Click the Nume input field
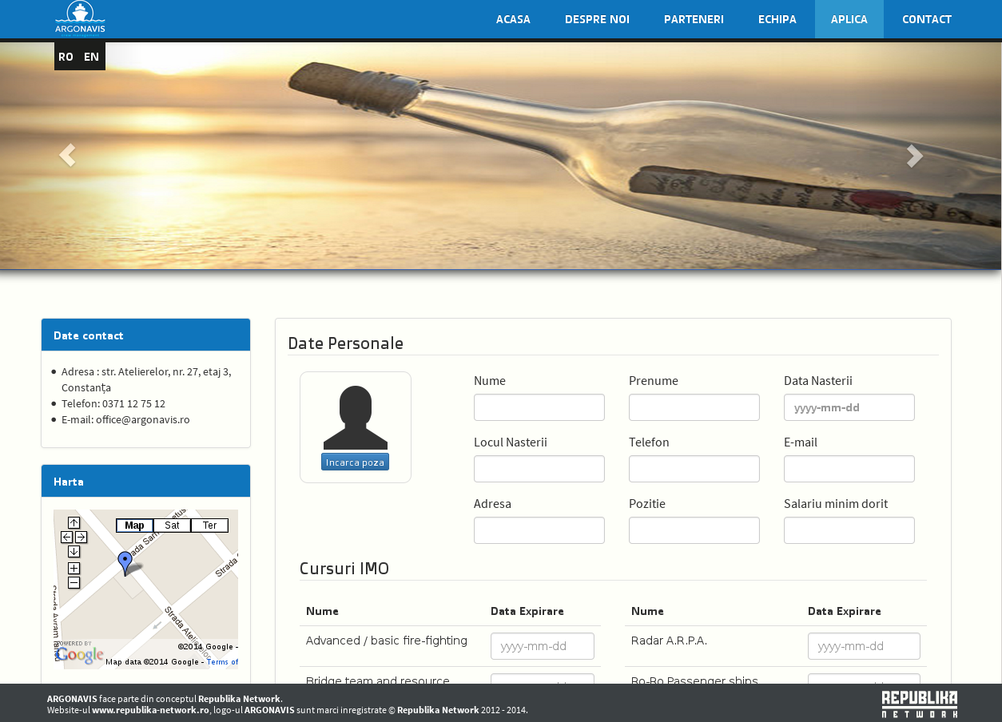This screenshot has width=1002, height=722. [539, 407]
